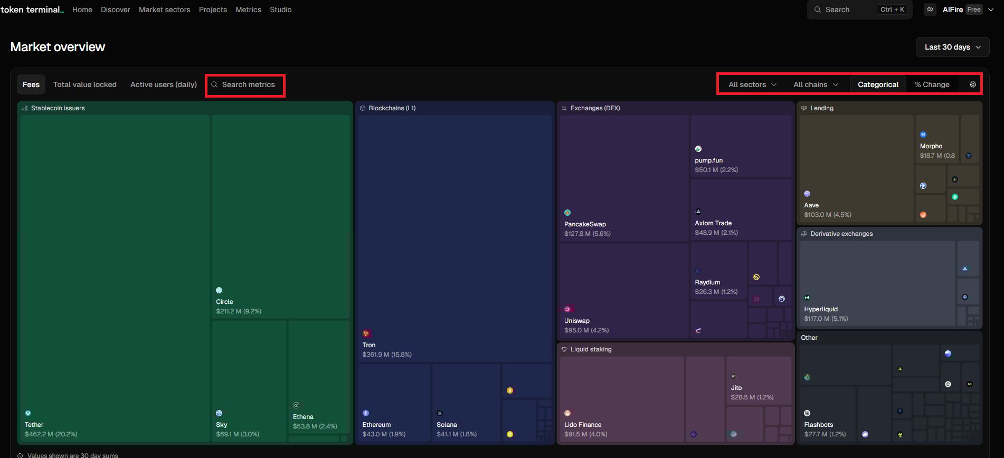This screenshot has width=1004, height=458.
Task: Open the Lending sector heading
Action: tap(822, 108)
